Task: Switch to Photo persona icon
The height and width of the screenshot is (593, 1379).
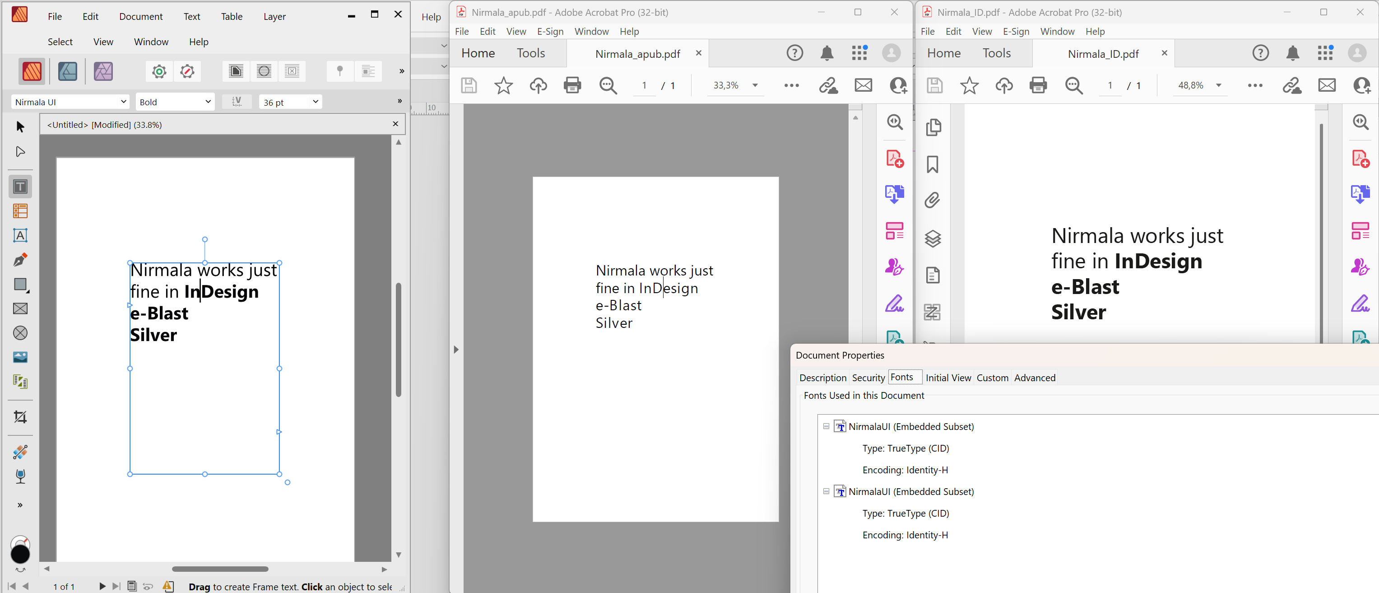Action: point(103,71)
